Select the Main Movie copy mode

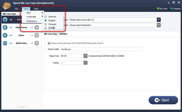(x=21, y=28)
